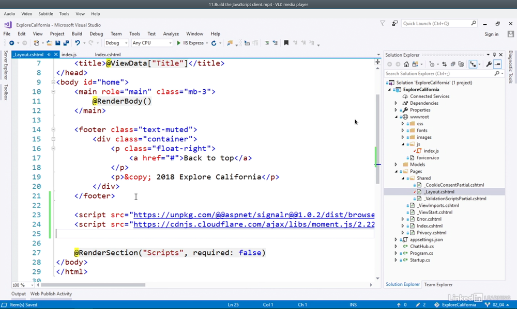Image resolution: width=517 pixels, height=309 pixels.
Task: Open the Solution Explorer window options dropdown
Action: (x=488, y=55)
